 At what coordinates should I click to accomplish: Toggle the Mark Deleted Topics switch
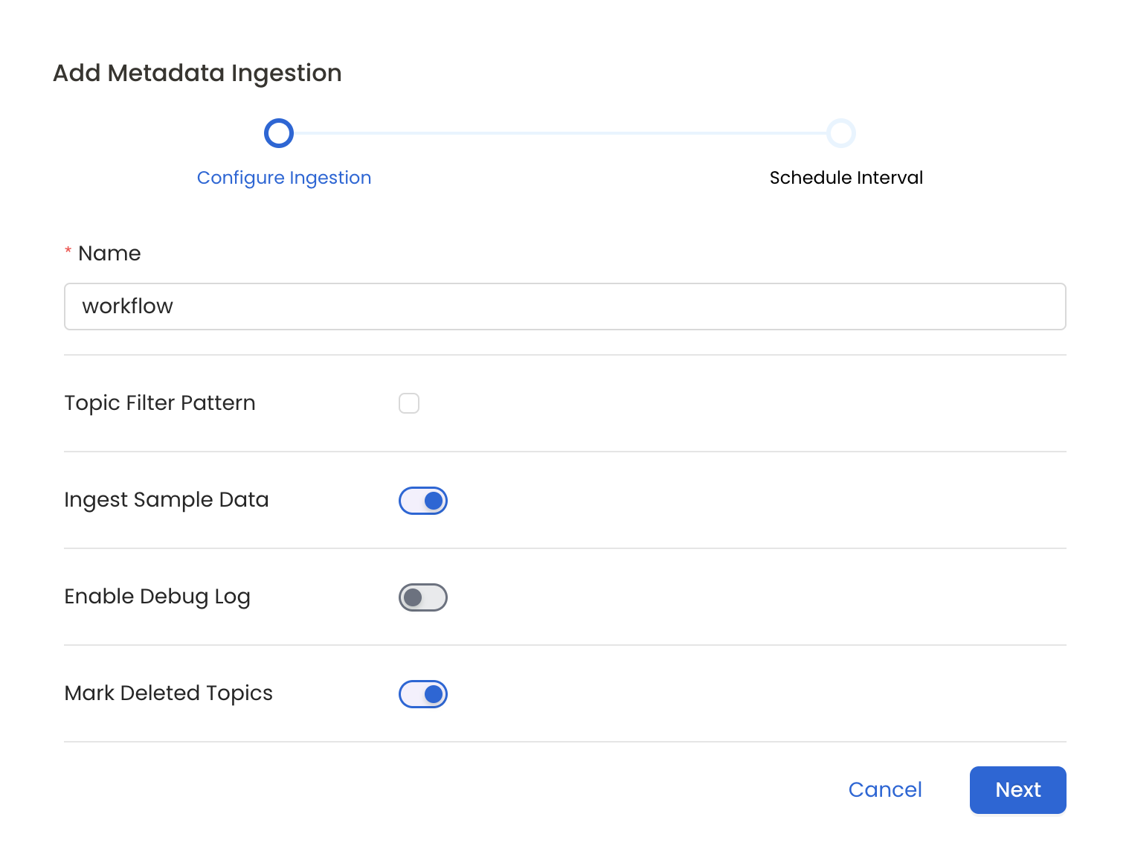[x=422, y=693]
